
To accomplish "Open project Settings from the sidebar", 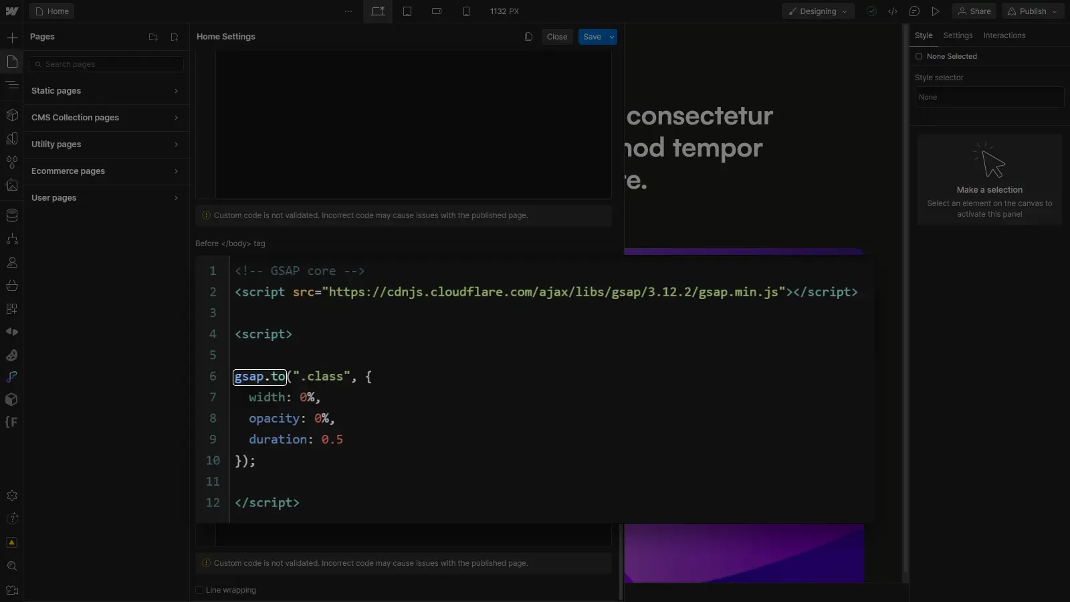I will tap(12, 496).
